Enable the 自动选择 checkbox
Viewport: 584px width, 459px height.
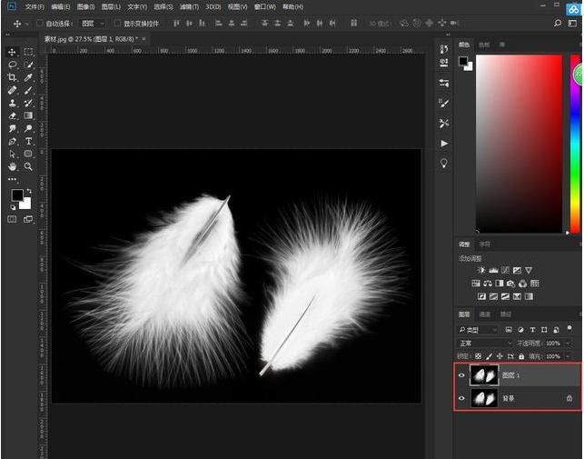[x=41, y=23]
